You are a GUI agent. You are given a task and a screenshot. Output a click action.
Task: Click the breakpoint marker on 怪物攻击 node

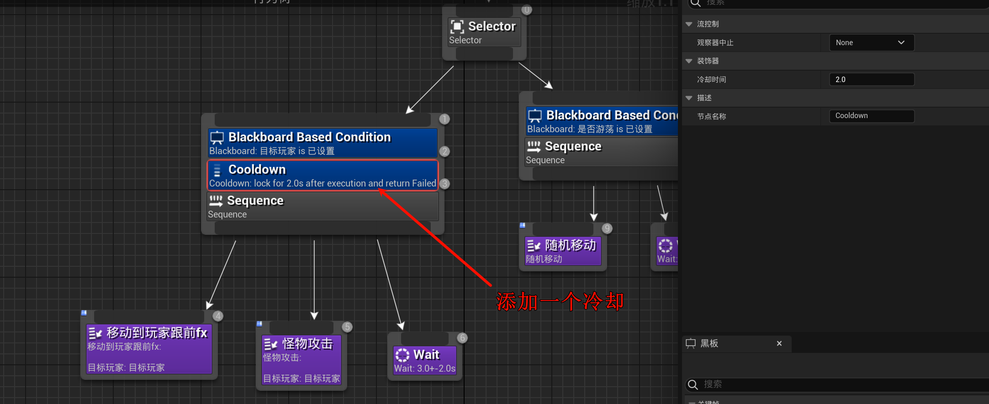[x=259, y=324]
